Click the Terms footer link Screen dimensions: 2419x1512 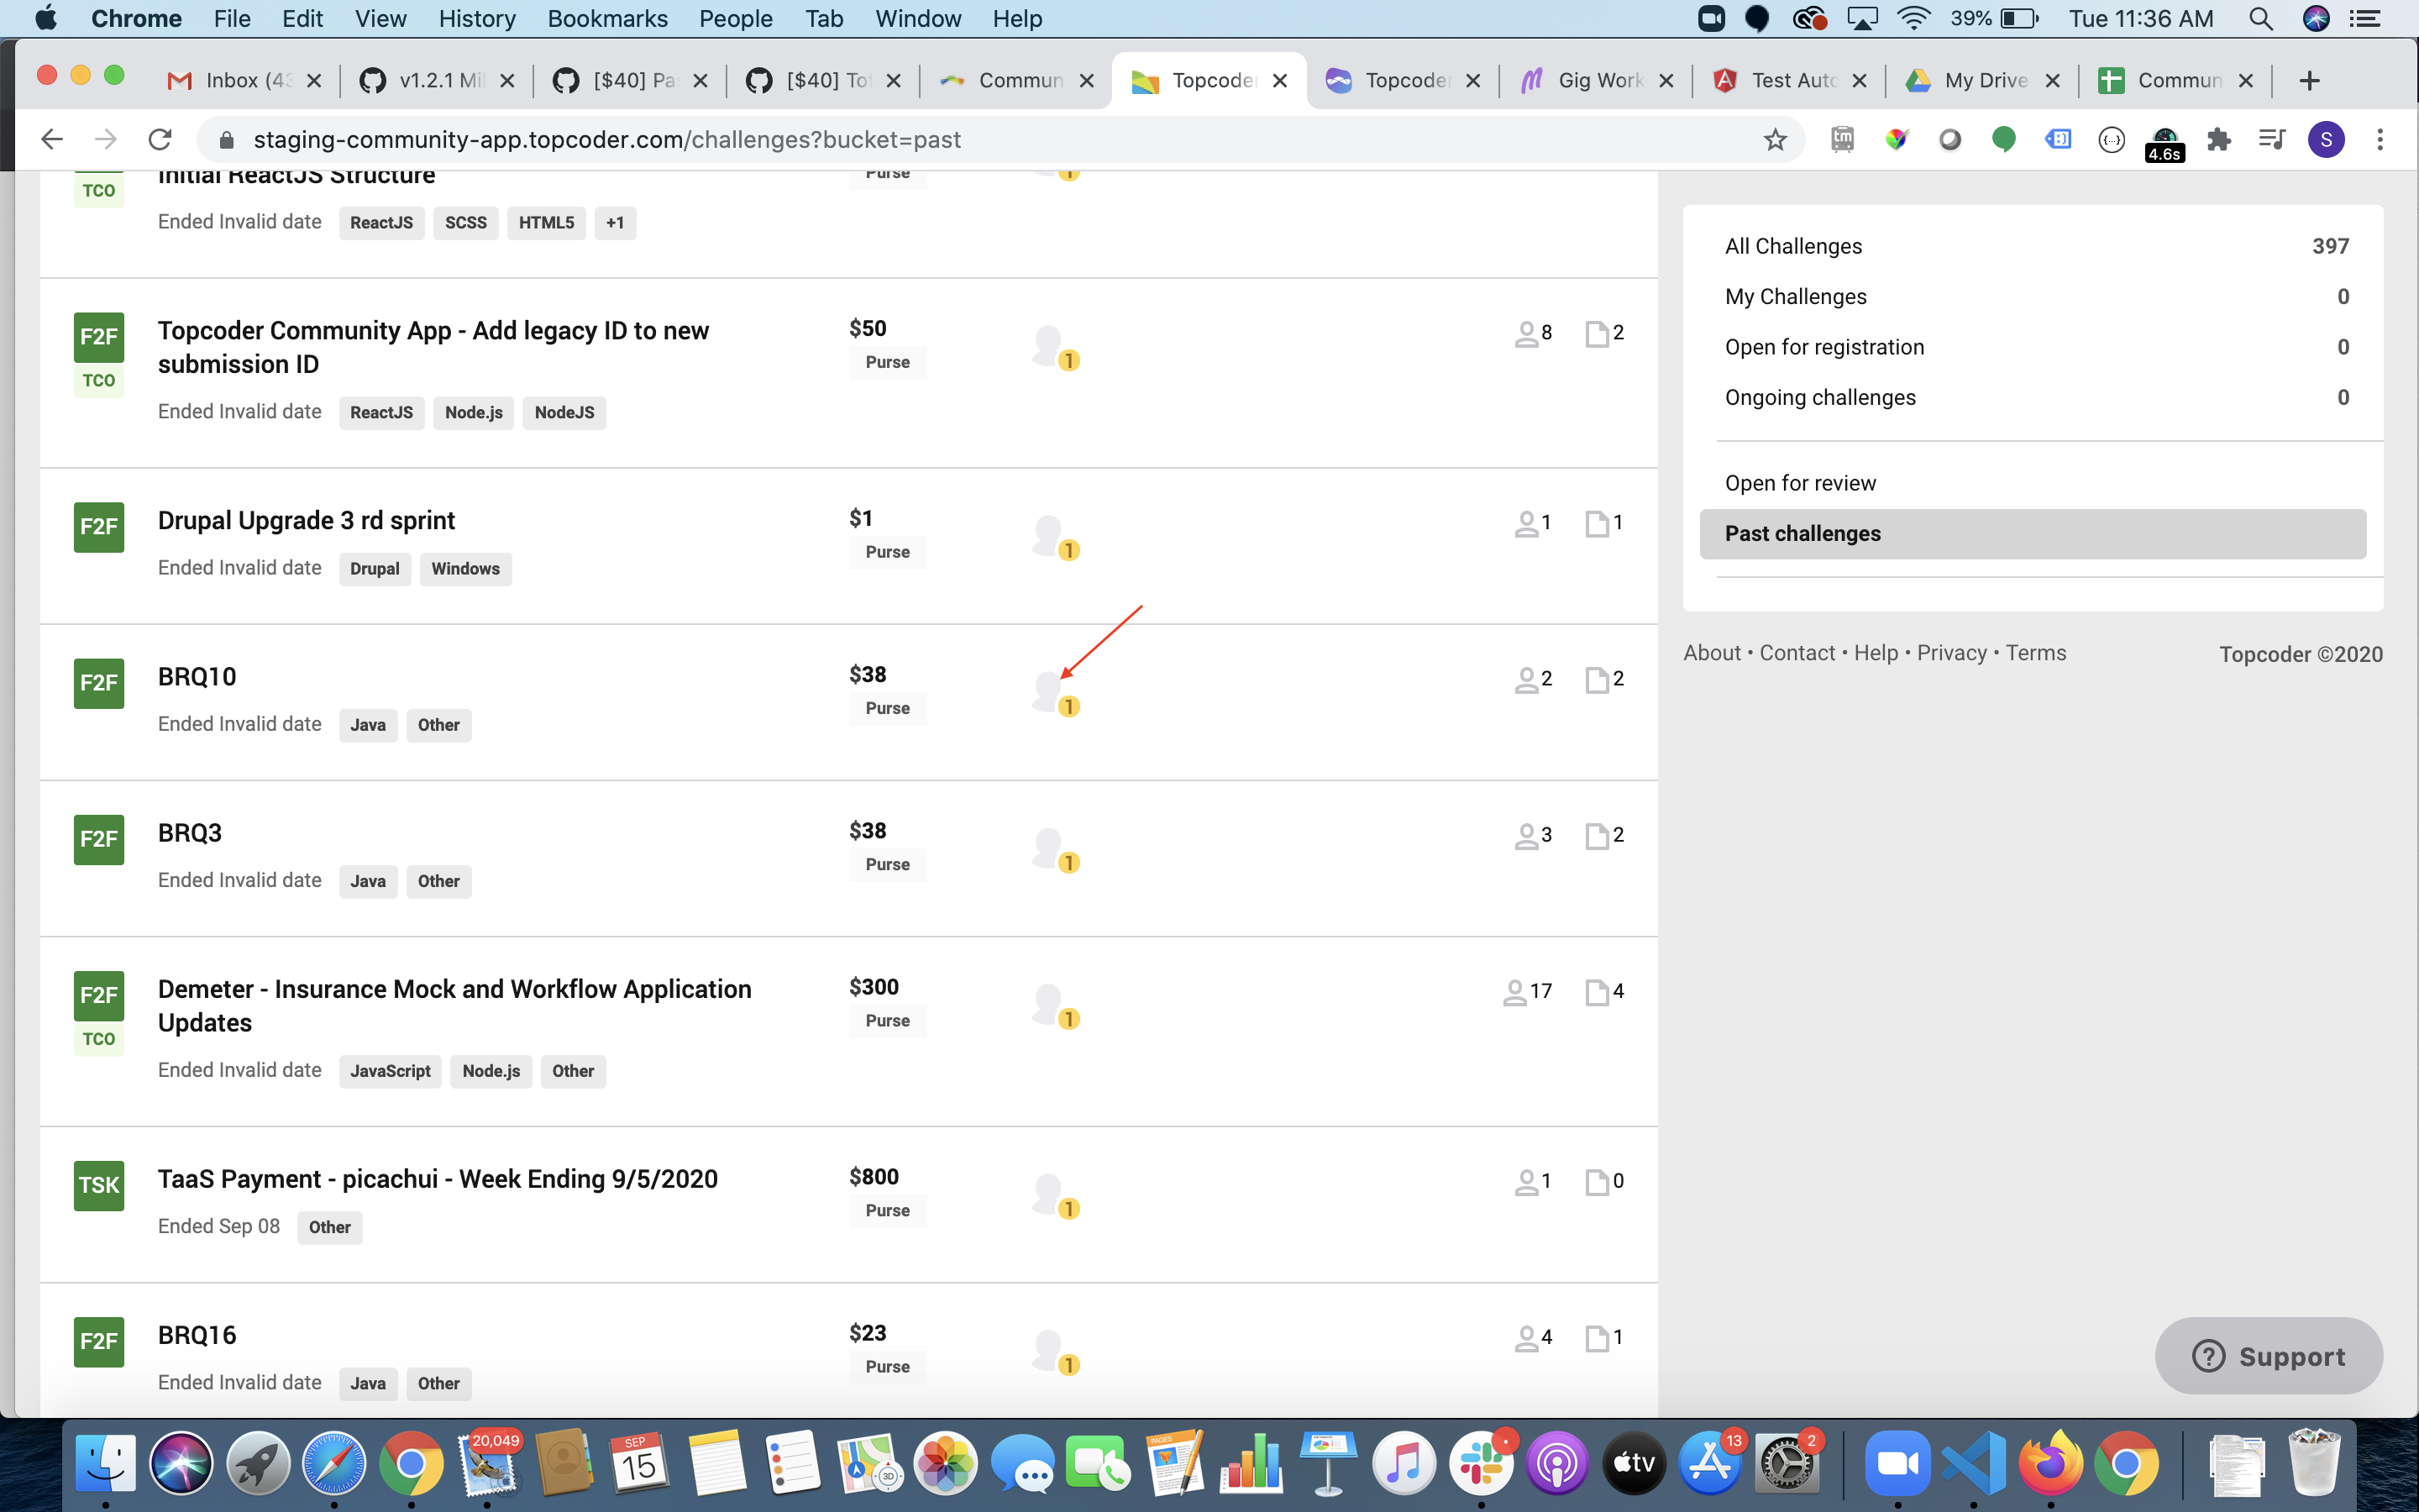2035,653
